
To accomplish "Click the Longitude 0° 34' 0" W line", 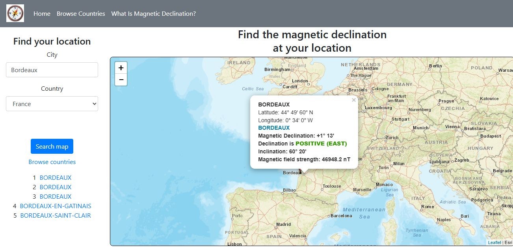I will tap(285, 120).
